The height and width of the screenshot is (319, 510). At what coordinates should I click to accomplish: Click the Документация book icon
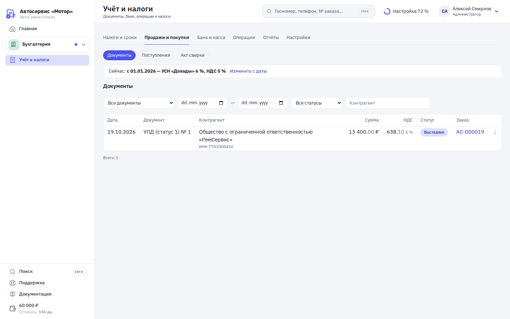pos(12,294)
